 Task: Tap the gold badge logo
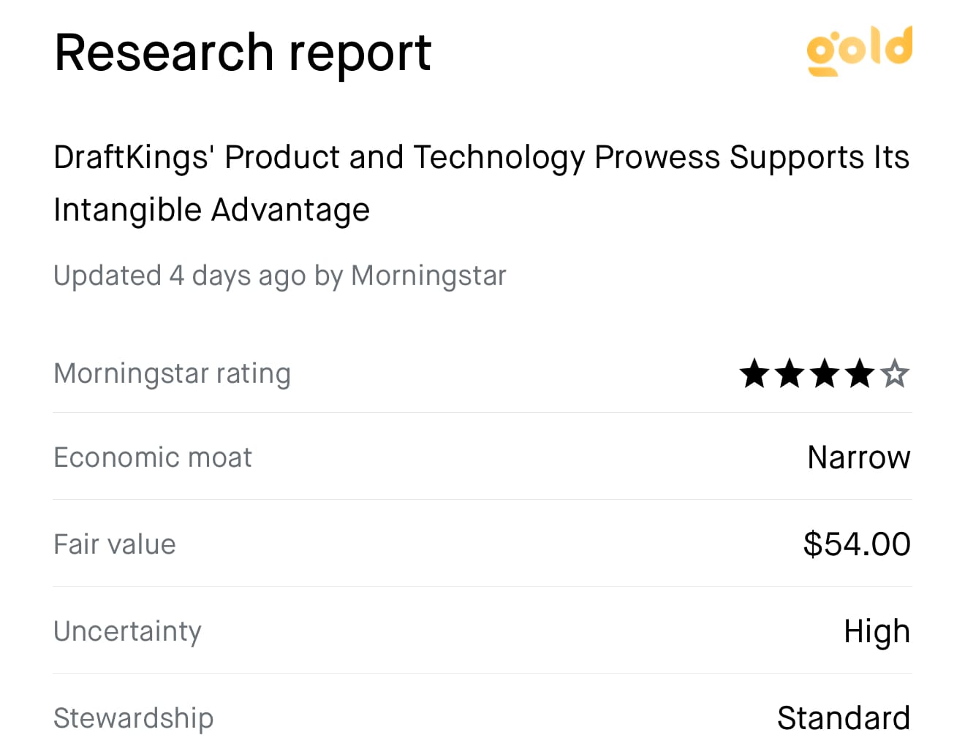[x=859, y=50]
